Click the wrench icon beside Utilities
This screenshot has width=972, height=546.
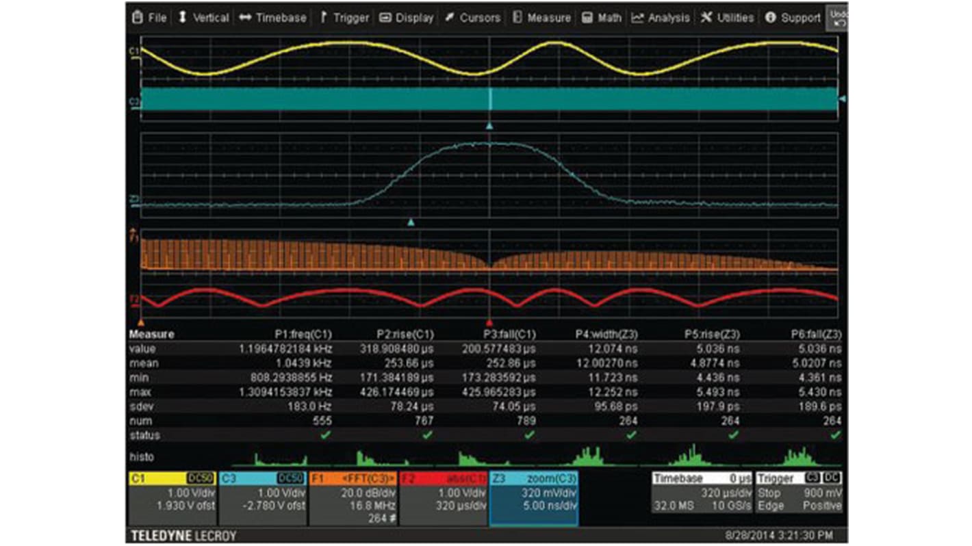706,18
